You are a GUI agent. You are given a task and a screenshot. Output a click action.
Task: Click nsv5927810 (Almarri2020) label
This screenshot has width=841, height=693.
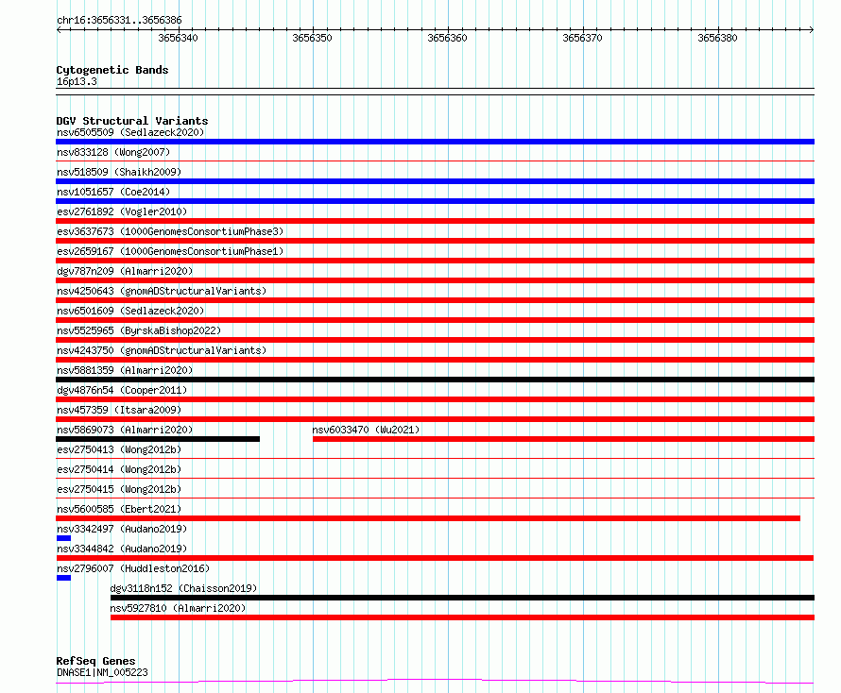178,608
